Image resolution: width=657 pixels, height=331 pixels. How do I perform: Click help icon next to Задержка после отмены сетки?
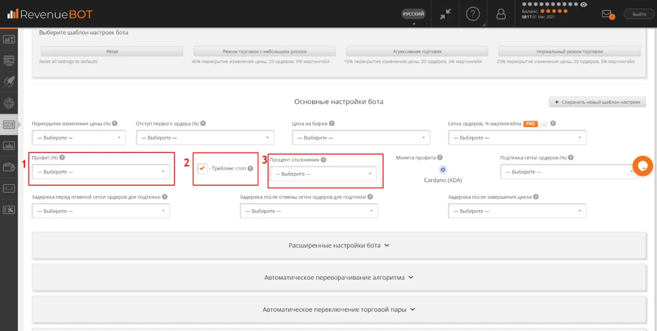370,197
